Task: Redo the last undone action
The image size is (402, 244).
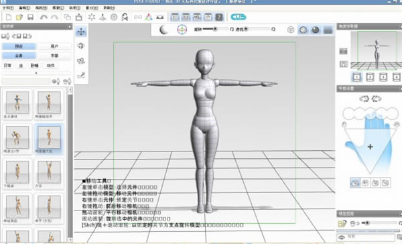Action: pyautogui.click(x=54, y=17)
